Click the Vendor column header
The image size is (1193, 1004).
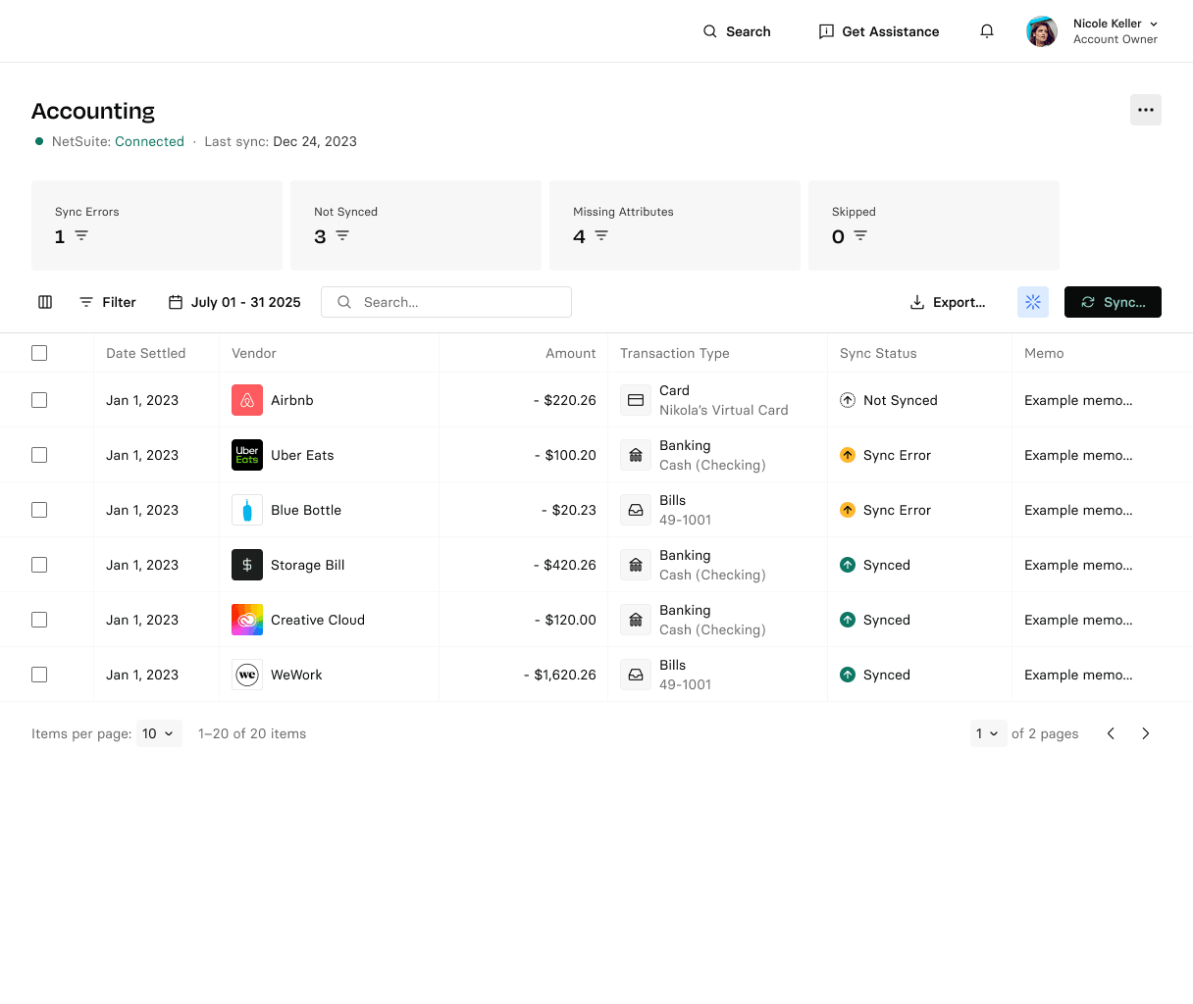(x=254, y=353)
